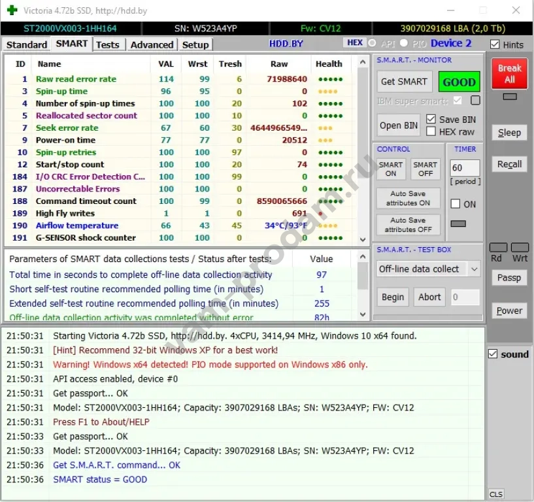Click the red Break All button
This screenshot has width=534, height=502.
[x=509, y=74]
